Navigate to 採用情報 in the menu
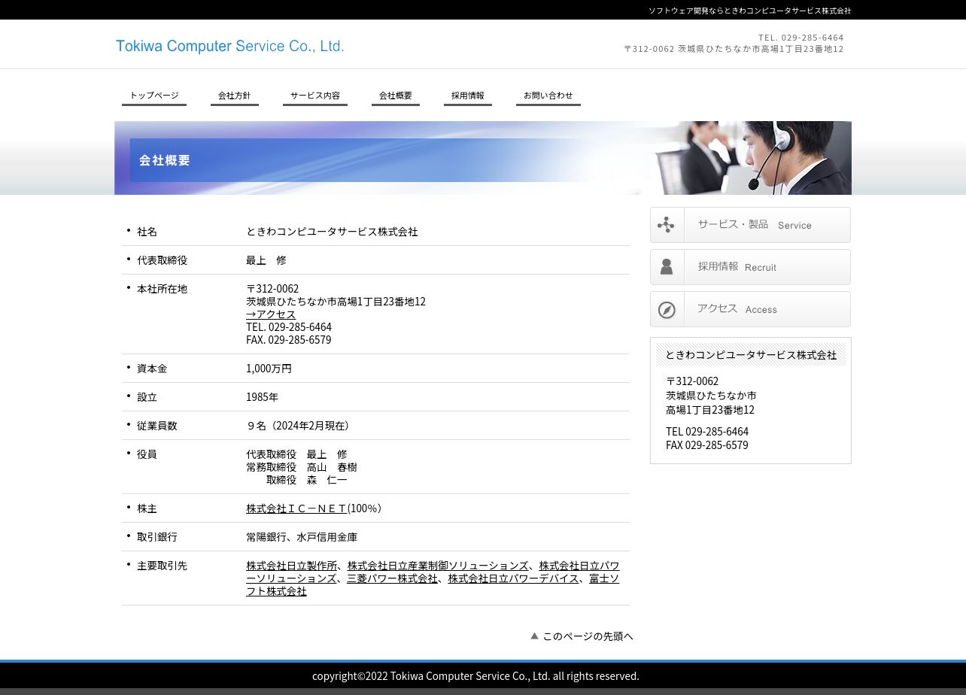Viewport: 966px width, 695px height. [467, 96]
